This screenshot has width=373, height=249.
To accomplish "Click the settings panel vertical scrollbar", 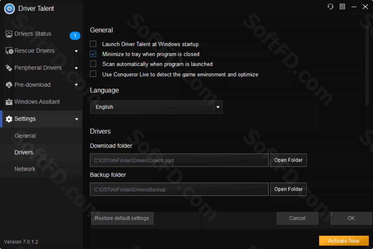I will pos(367,65).
